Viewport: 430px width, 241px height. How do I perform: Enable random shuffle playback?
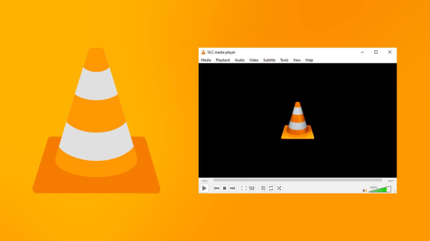(x=279, y=188)
